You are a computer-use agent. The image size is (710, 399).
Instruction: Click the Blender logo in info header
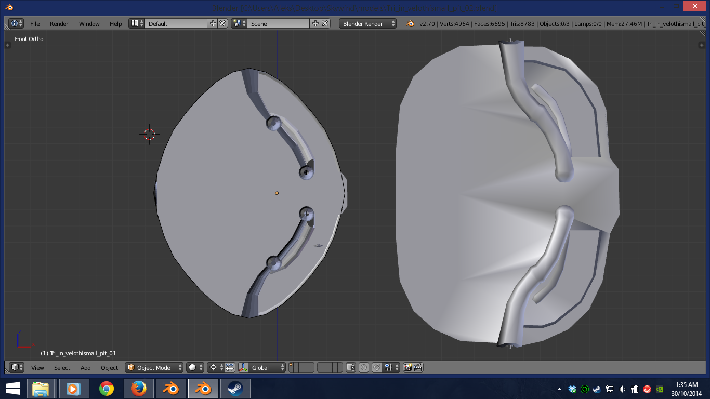(410, 23)
